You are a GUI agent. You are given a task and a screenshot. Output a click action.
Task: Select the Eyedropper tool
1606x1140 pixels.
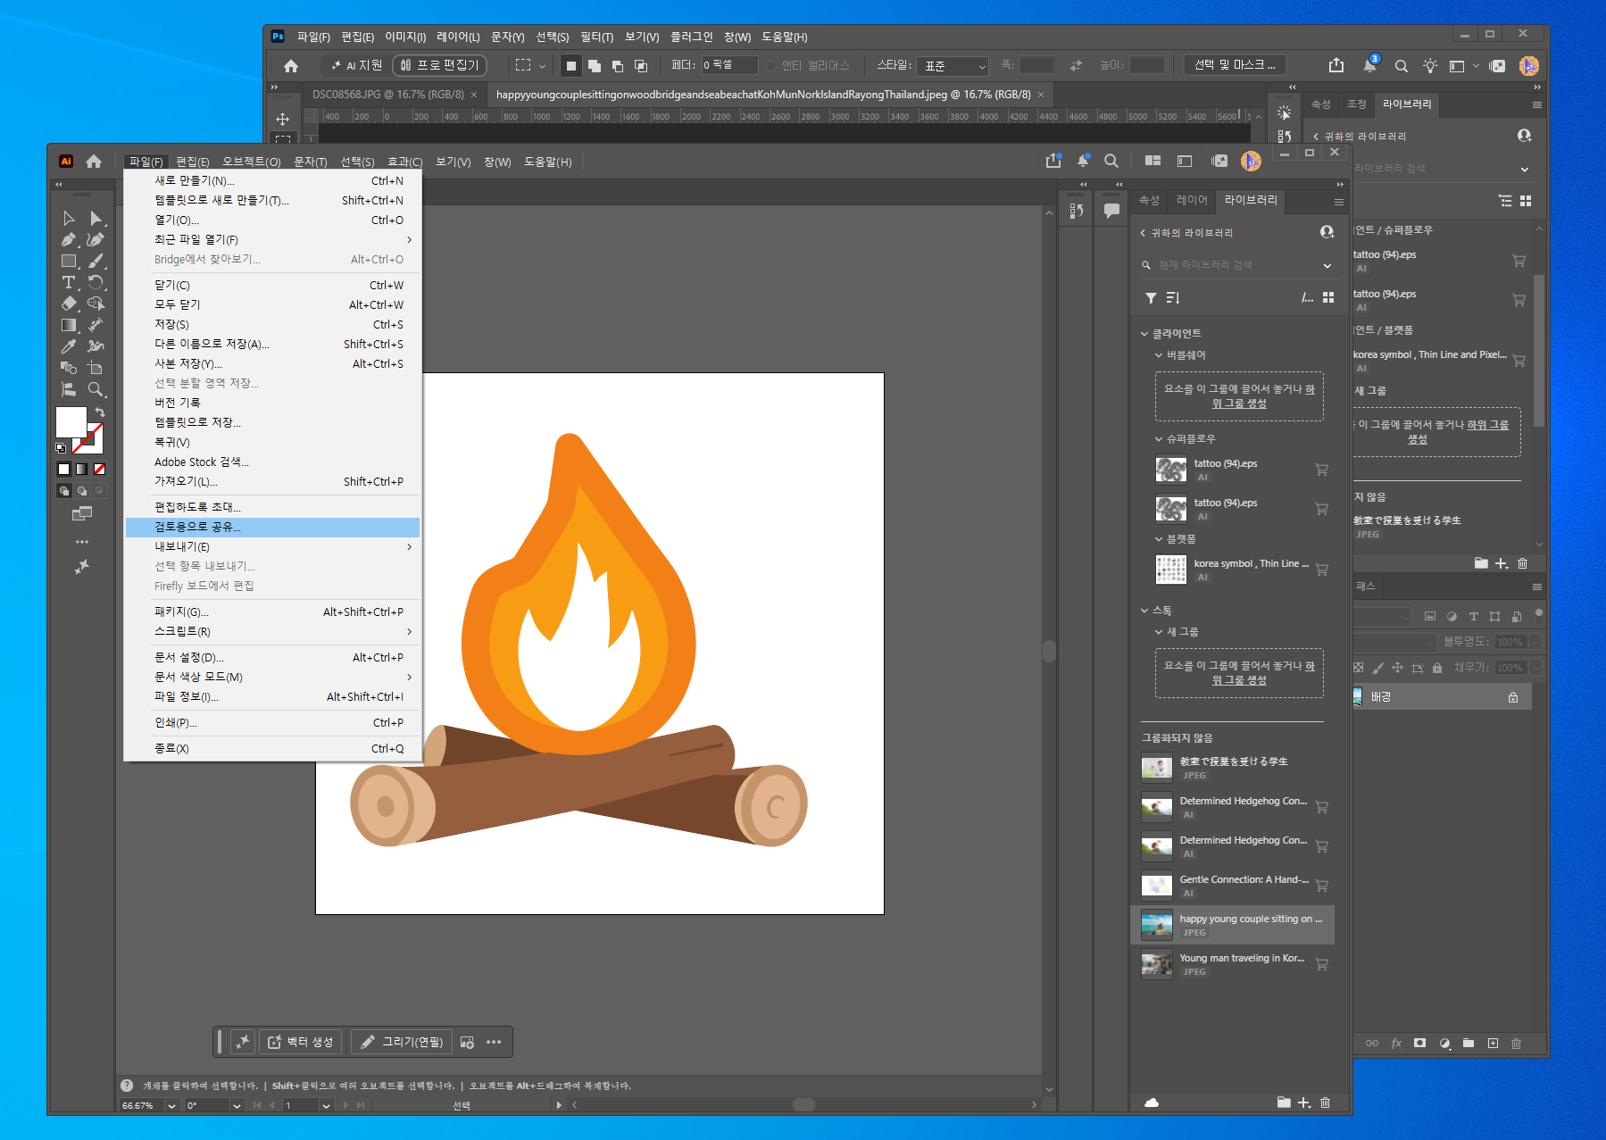click(69, 346)
